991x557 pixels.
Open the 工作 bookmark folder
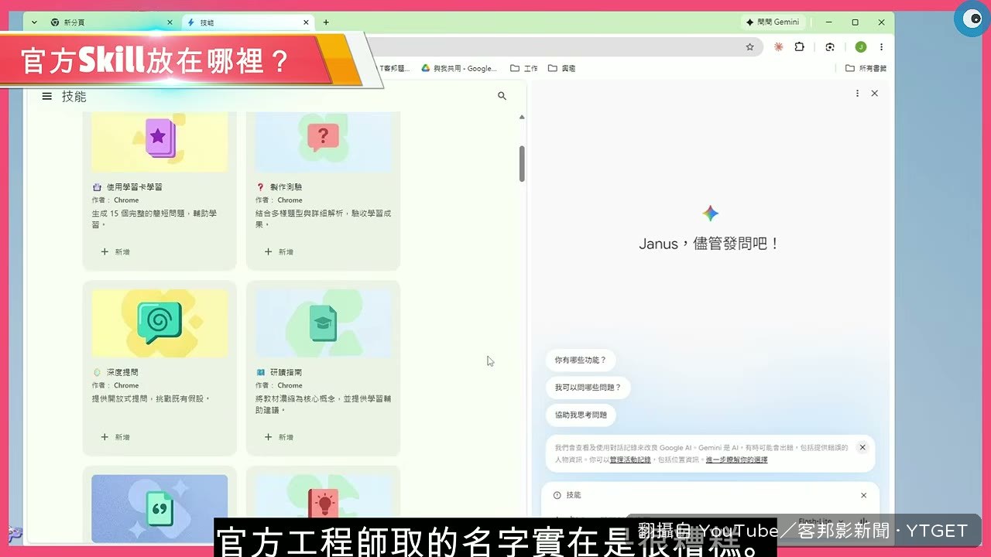(x=524, y=68)
